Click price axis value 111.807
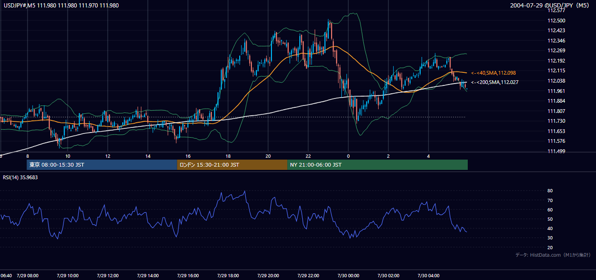Image resolution: width=596 pixels, height=280 pixels. 556,111
